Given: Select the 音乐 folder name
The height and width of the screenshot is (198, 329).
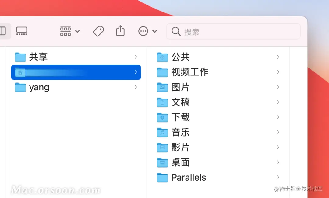Looking at the screenshot, I should pyautogui.click(x=180, y=132).
